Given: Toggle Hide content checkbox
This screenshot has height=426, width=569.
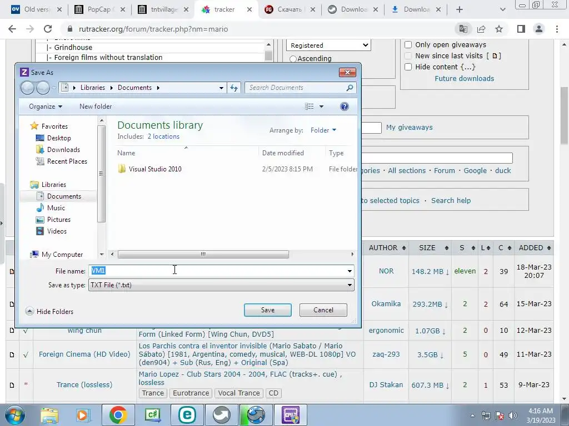Looking at the screenshot, I should coord(408,67).
